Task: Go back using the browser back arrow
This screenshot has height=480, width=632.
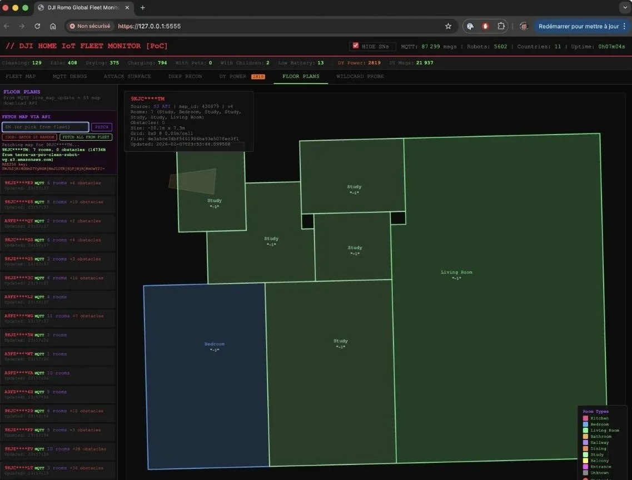Action: pos(7,26)
